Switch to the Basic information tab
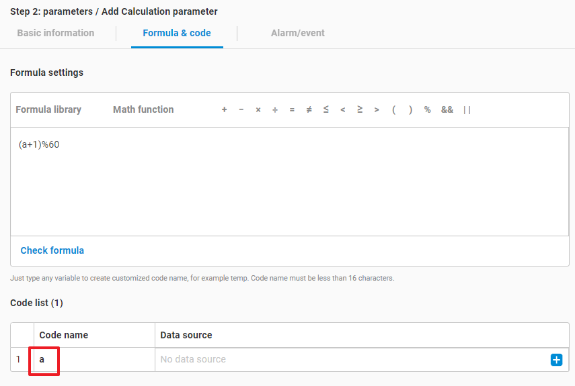The width and height of the screenshot is (575, 386). coord(56,33)
